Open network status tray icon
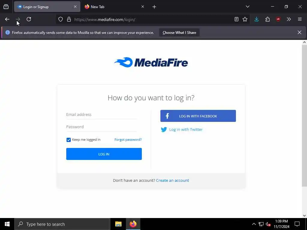This screenshot has height=230, width=307. pos(261,224)
